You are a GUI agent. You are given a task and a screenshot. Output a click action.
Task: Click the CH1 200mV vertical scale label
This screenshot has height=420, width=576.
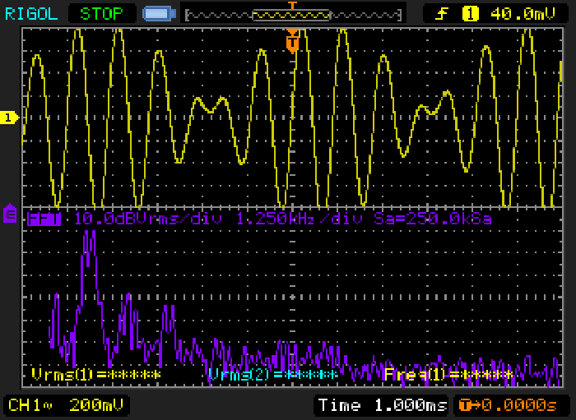[x=65, y=405]
